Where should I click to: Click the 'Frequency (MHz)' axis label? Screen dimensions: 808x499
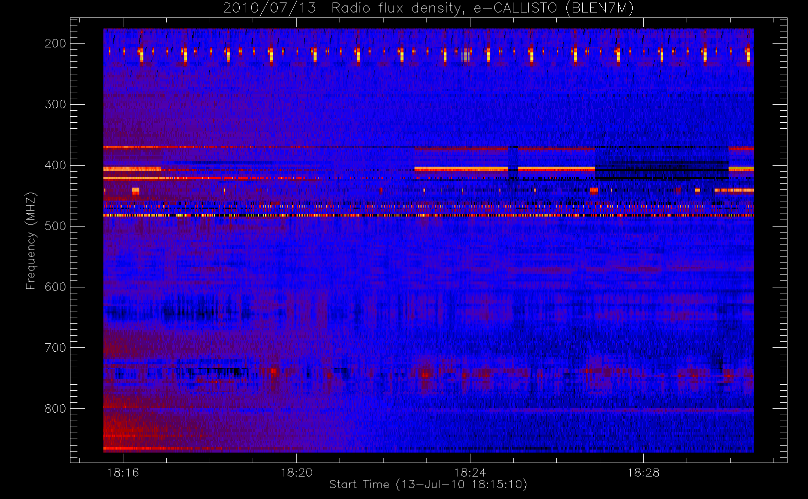(31, 241)
